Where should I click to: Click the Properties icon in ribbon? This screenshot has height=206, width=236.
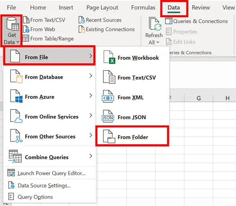169,32
